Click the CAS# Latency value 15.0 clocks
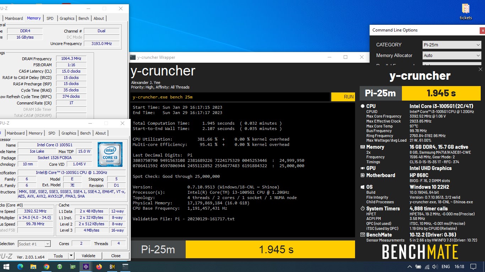Screen dimensions: 485x272 click(71, 71)
